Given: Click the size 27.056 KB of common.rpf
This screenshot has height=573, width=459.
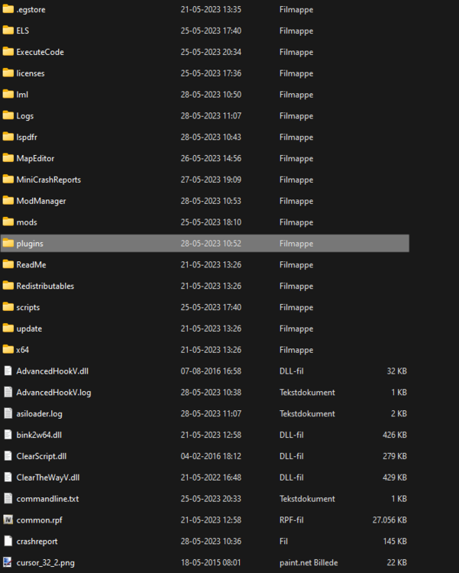Looking at the screenshot, I should [390, 520].
